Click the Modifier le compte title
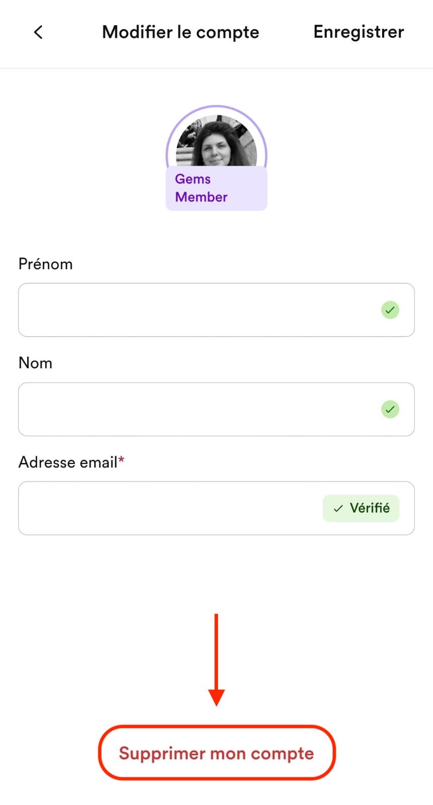The width and height of the screenshot is (433, 805). (180, 32)
